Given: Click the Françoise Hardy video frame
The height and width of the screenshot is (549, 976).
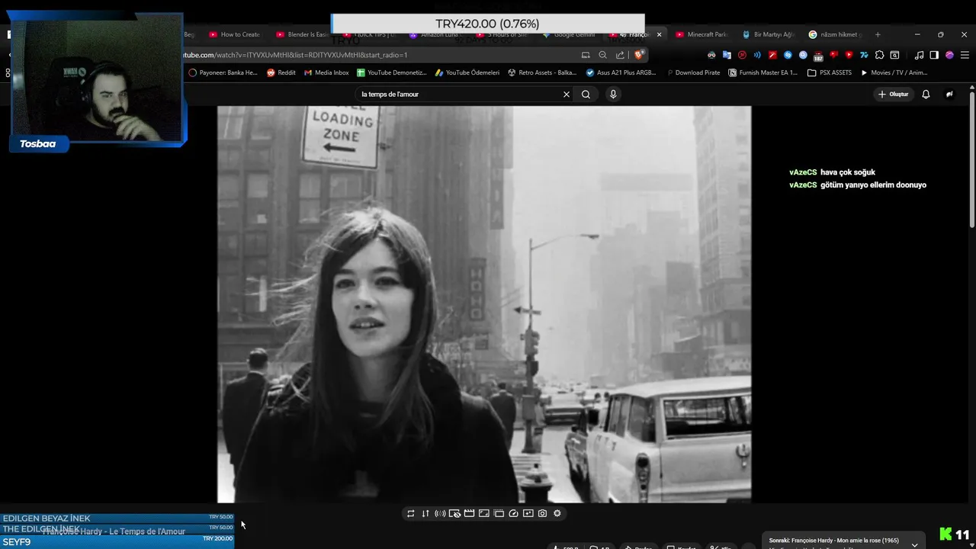Looking at the screenshot, I should coord(484,304).
